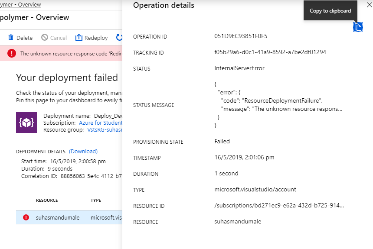Click the OPERATION ID field label

click(x=150, y=37)
